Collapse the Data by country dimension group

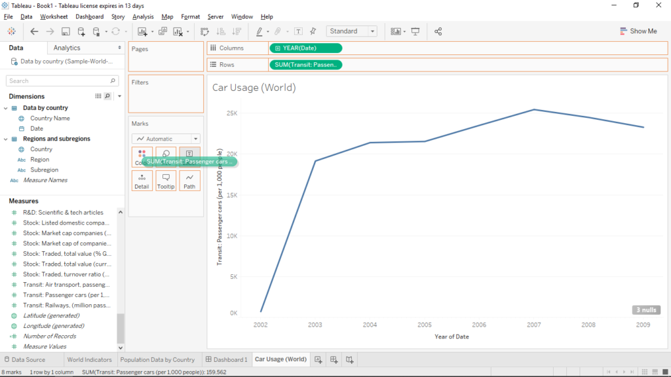pos(7,107)
